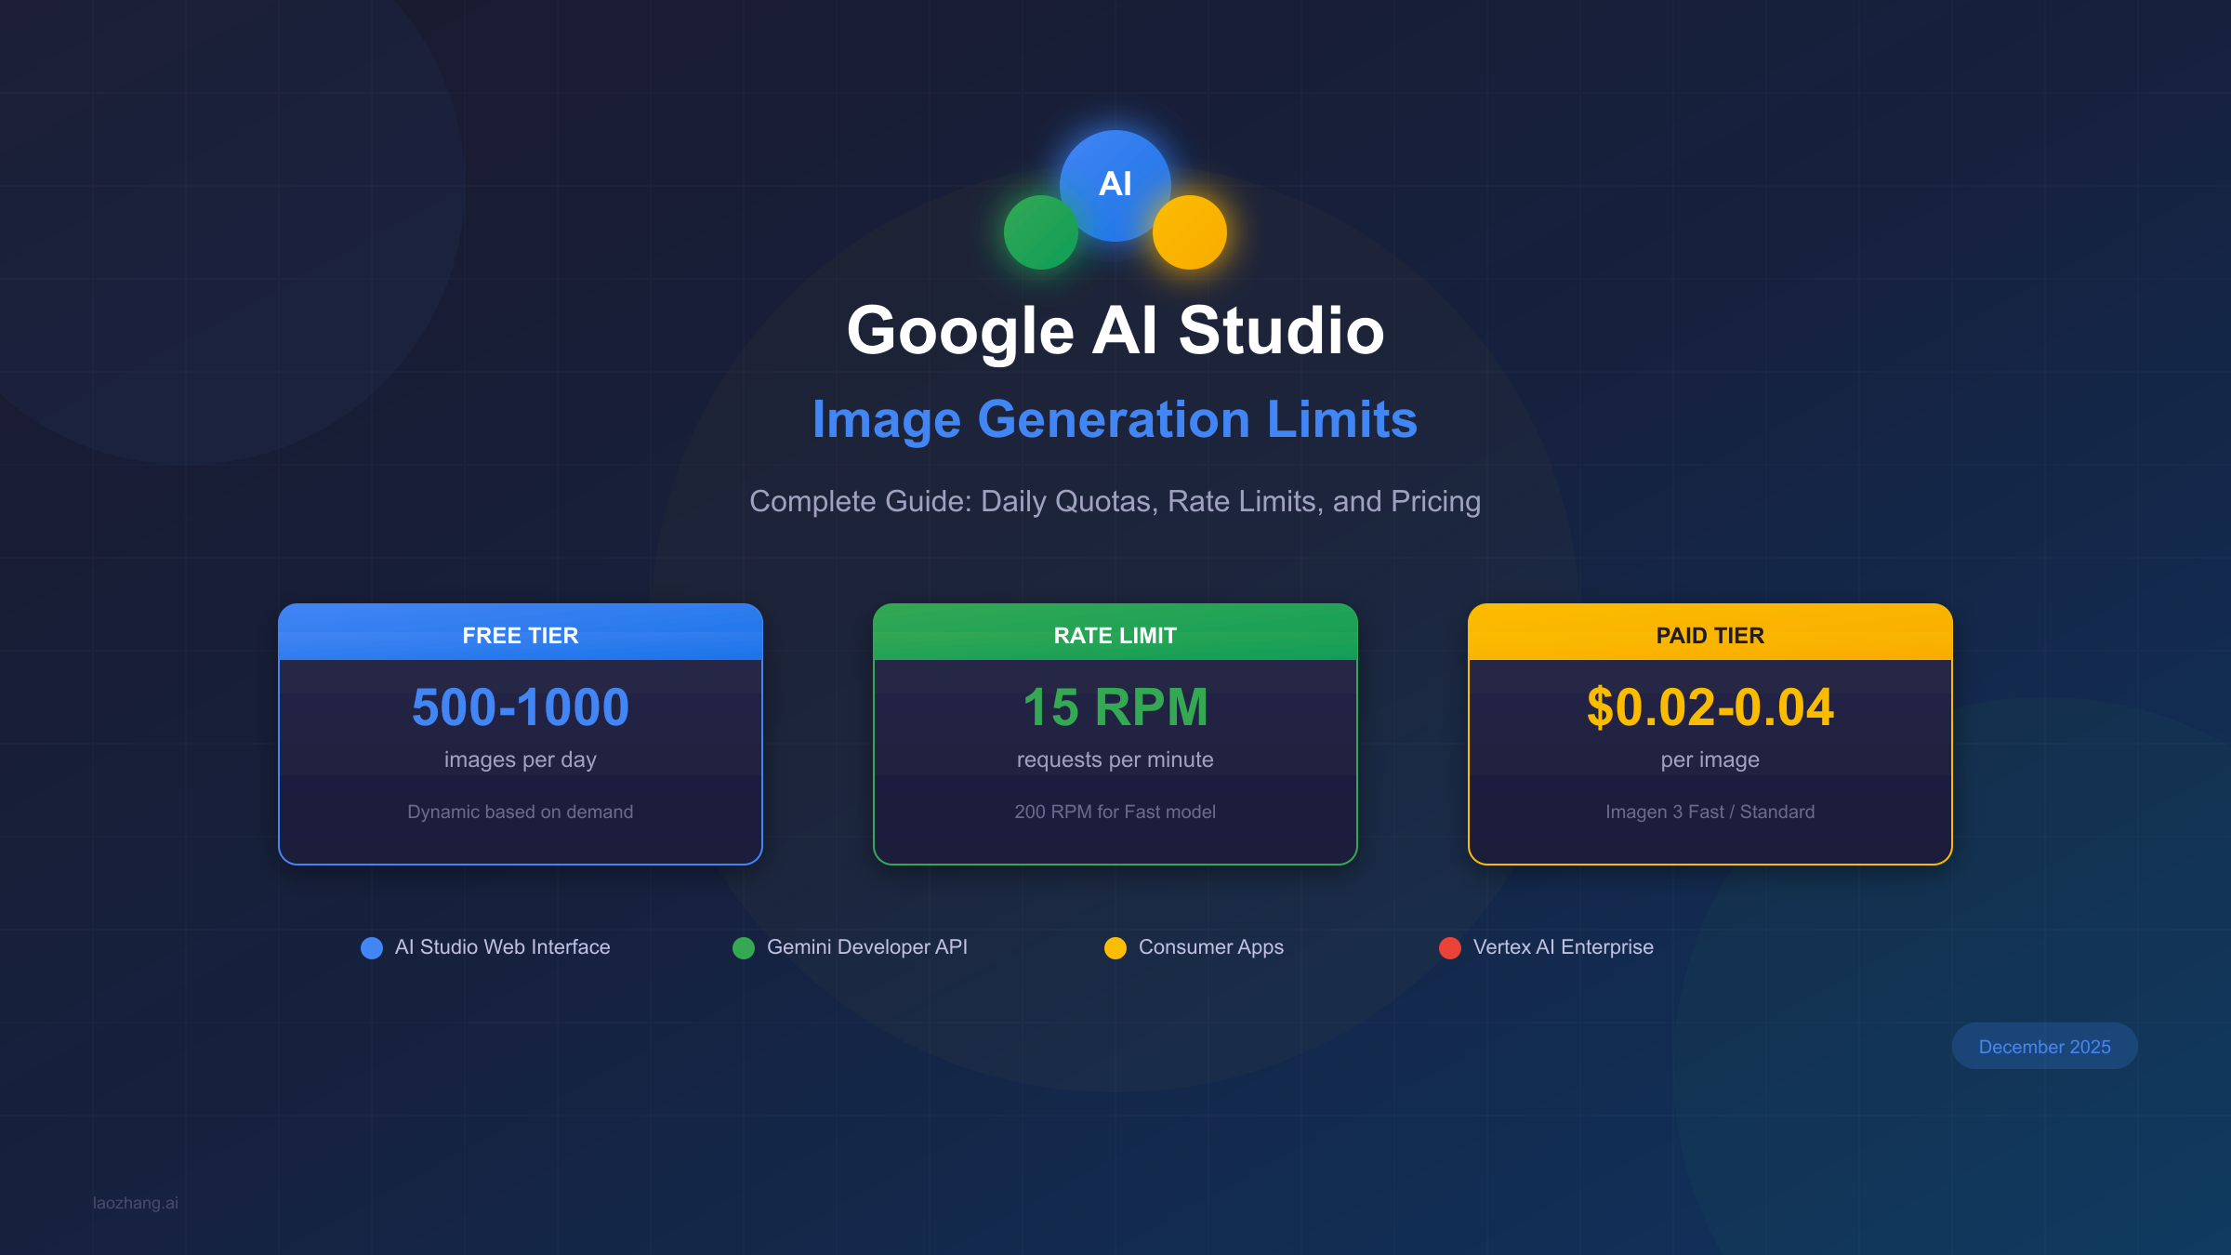
Task: Click the December 2025 badge
Action: click(x=2044, y=1046)
